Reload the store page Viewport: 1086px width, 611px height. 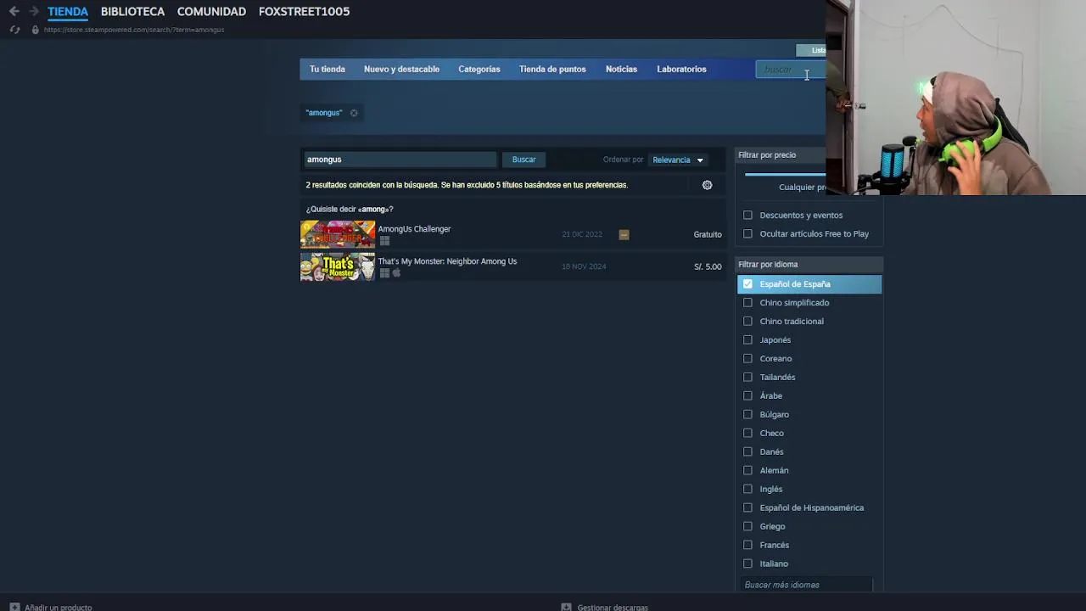click(x=14, y=30)
